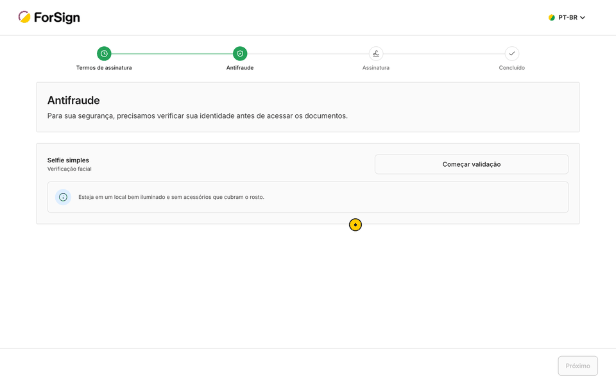The width and height of the screenshot is (616, 383).
Task: Click the Verificação facial subtitle
Action: tap(69, 169)
